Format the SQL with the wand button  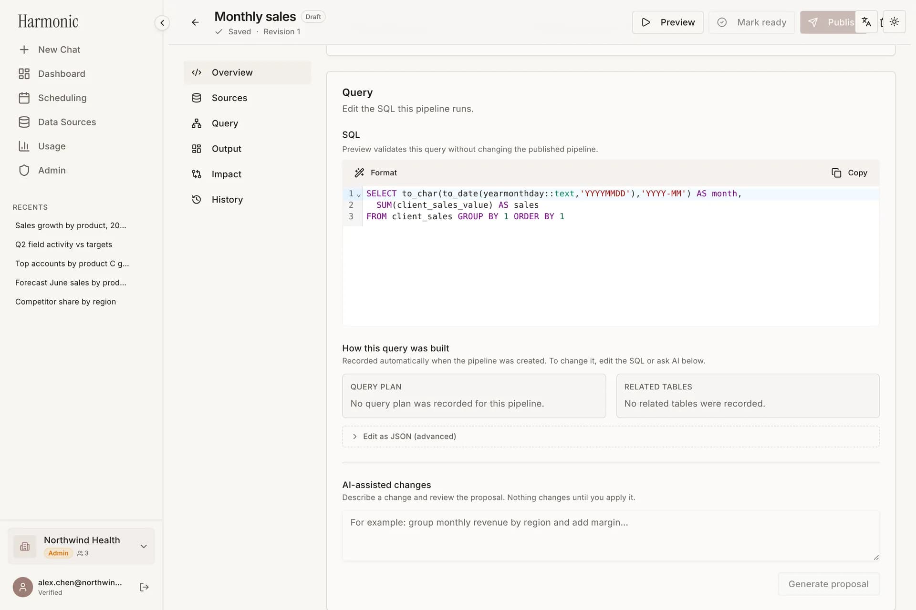[375, 173]
